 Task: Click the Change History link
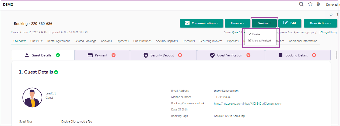(x=328, y=32)
